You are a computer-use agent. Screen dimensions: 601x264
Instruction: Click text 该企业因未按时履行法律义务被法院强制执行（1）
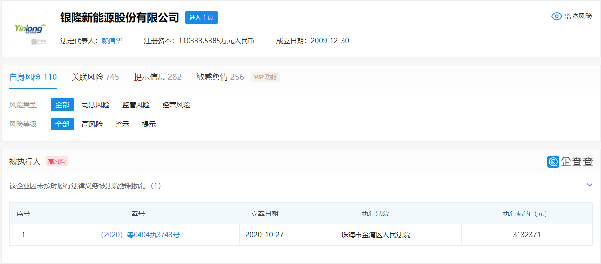click(x=85, y=186)
